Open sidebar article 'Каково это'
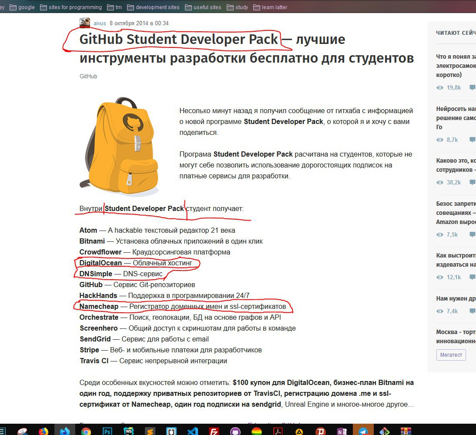This screenshot has width=476, height=435. pos(456,165)
